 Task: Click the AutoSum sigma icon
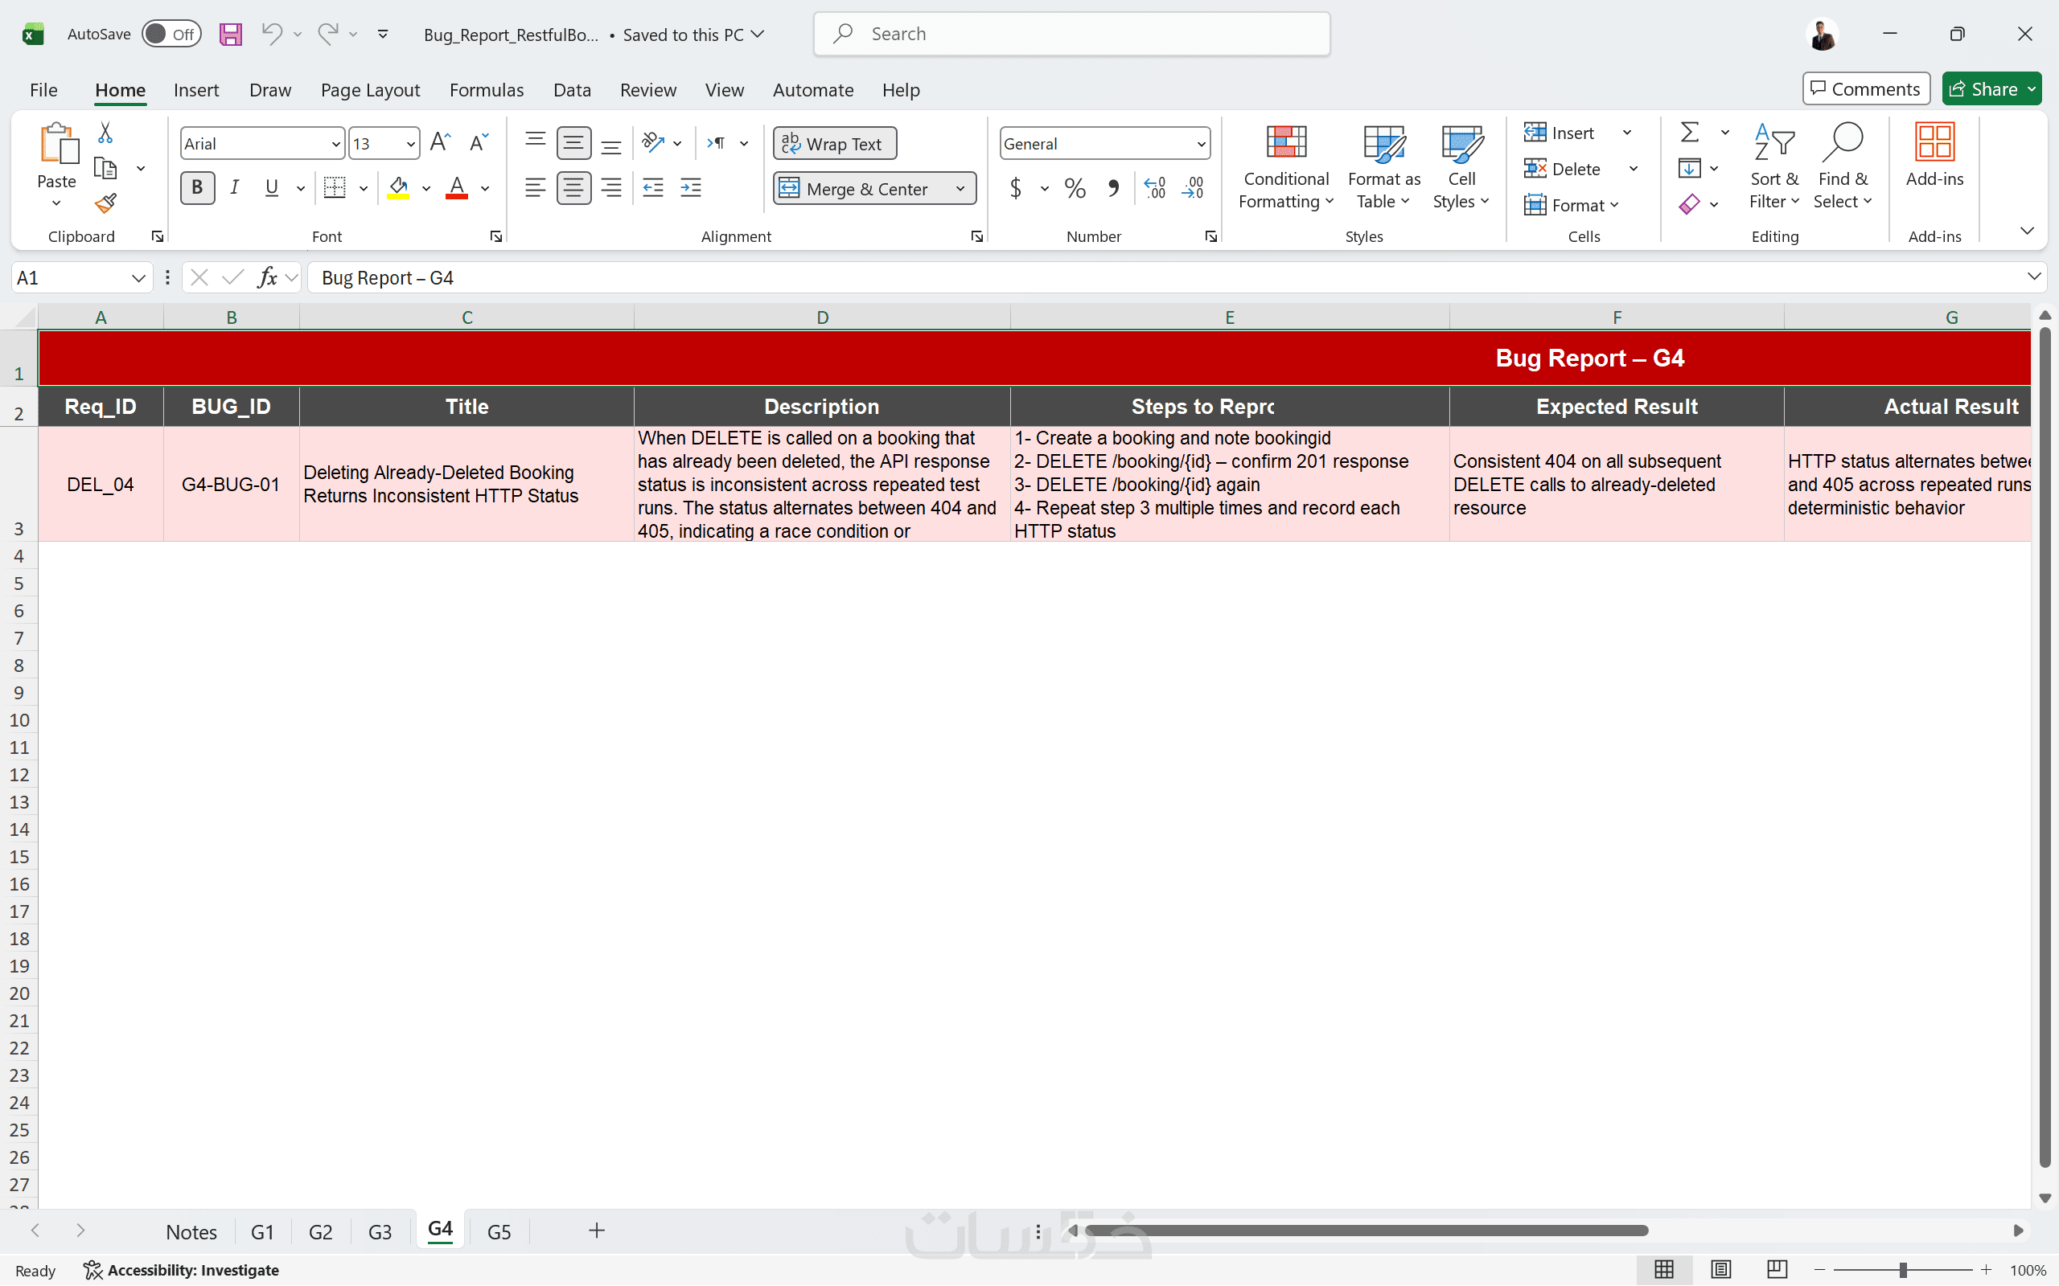click(1690, 133)
